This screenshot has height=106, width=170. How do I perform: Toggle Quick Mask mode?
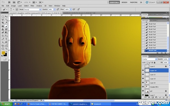click(x=5, y=59)
